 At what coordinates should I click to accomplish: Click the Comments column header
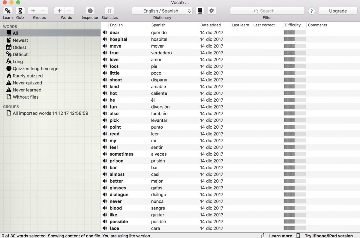pyautogui.click(x=333, y=25)
